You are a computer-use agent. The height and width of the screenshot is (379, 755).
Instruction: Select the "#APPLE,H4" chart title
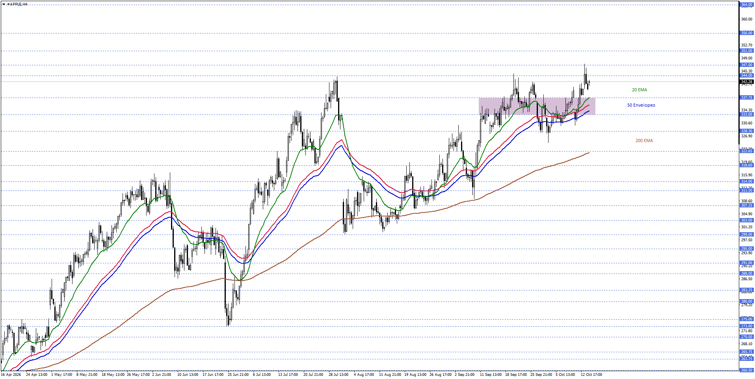(17, 4)
